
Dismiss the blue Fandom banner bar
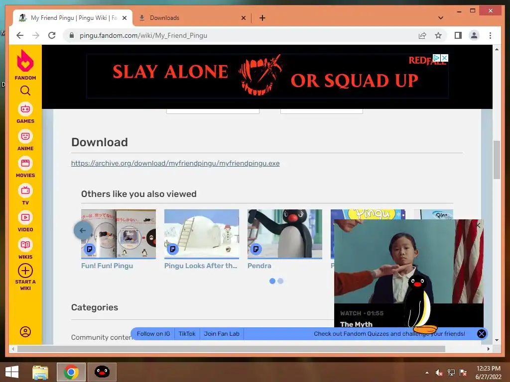pyautogui.click(x=482, y=334)
